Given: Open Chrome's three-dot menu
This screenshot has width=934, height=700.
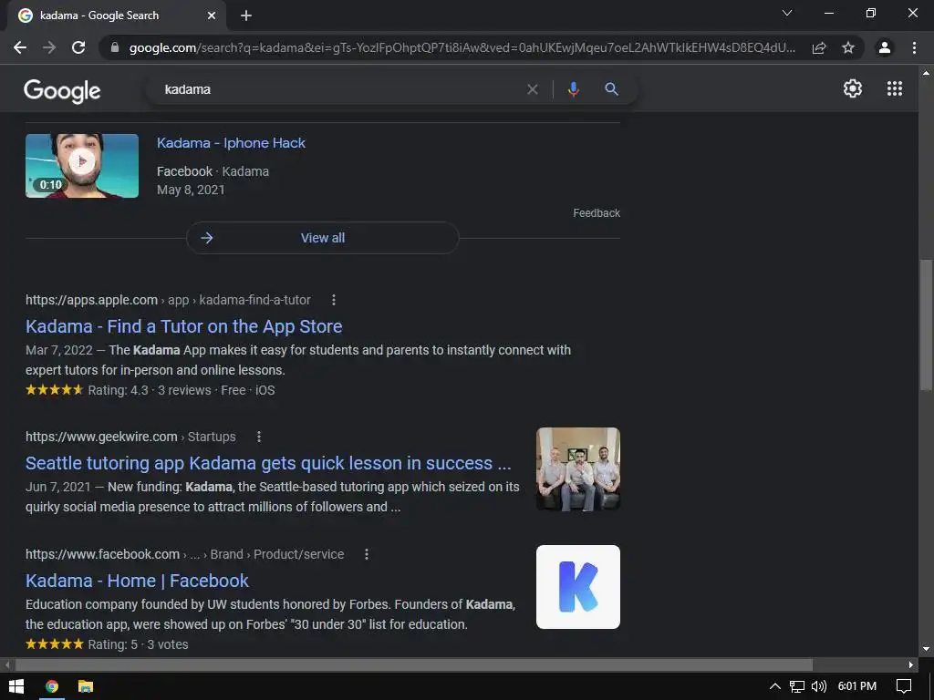Looking at the screenshot, I should (914, 47).
